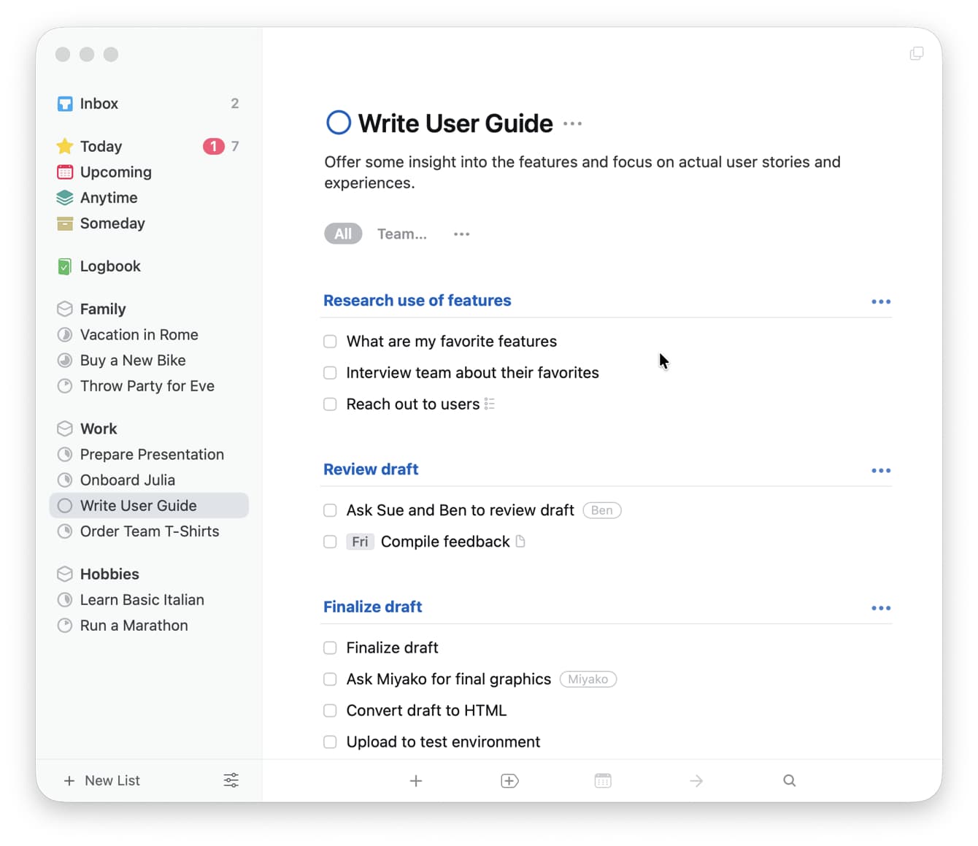Click the New List button
Screen dimensions: 978x846
tap(102, 780)
